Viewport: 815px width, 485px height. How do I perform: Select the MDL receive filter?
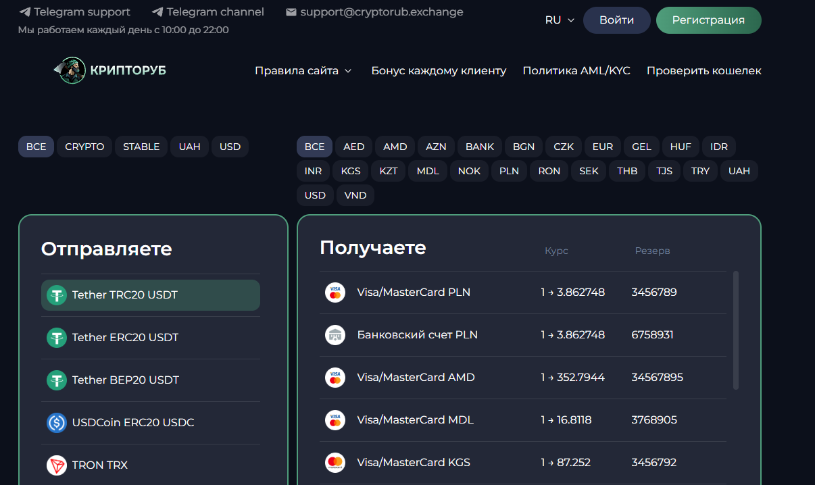coord(428,171)
